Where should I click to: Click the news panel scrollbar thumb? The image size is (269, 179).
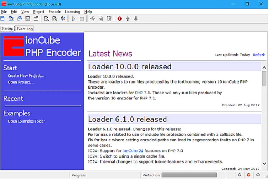click(264, 79)
